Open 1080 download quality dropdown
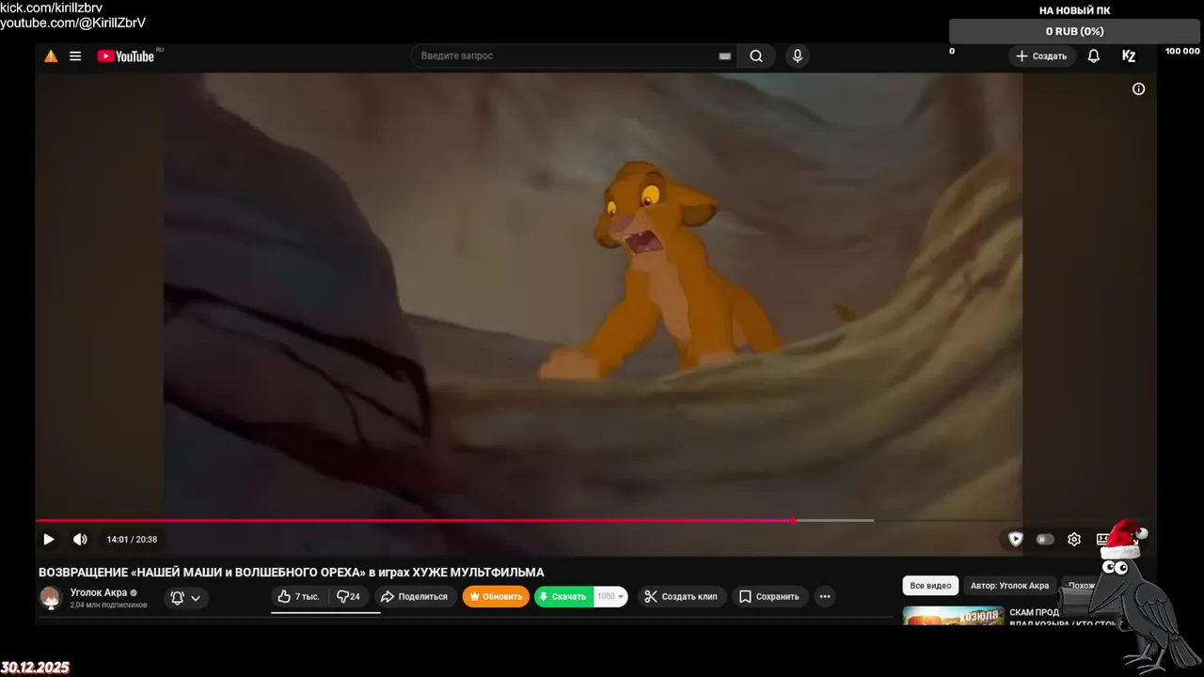The width and height of the screenshot is (1204, 677). pyautogui.click(x=610, y=597)
